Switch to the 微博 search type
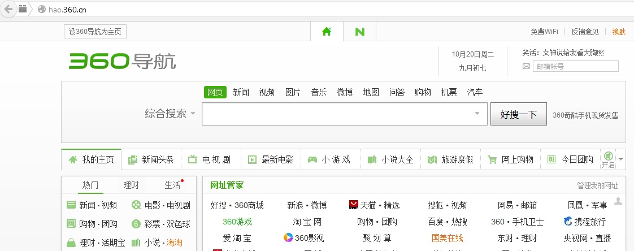The height and width of the screenshot is (251, 634). (345, 92)
